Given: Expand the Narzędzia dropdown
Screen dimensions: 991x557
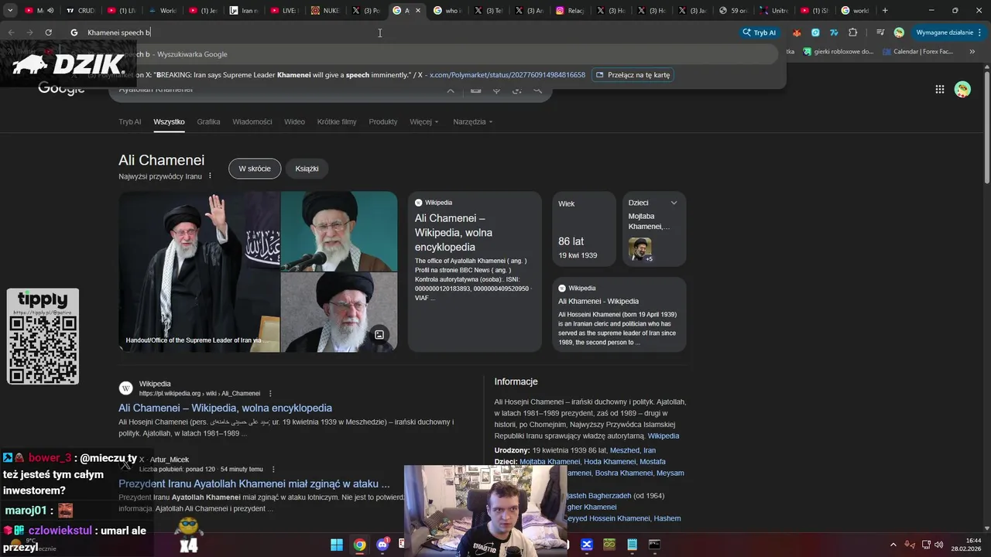Looking at the screenshot, I should pos(473,121).
